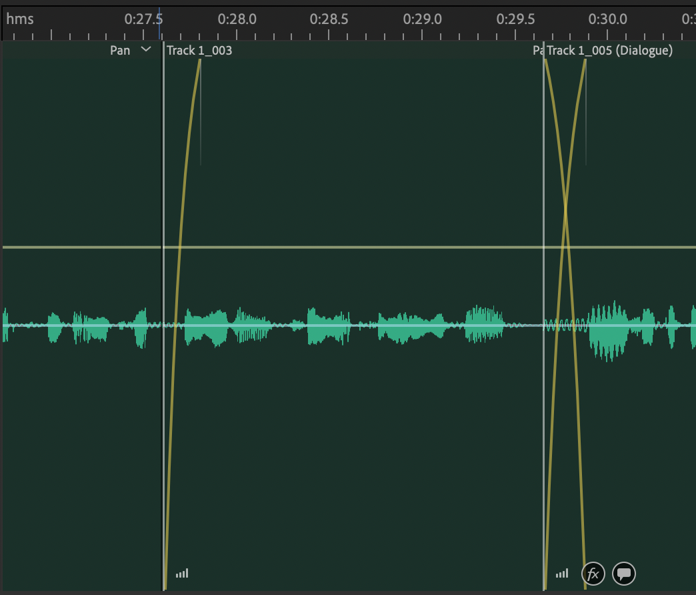Screen dimensions: 696x595
Task: Expand the Pan dropdown chevron
Action: 146,50
